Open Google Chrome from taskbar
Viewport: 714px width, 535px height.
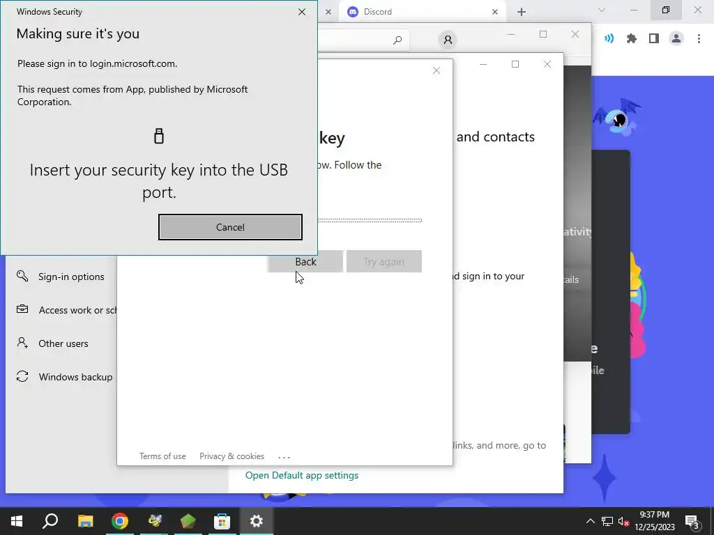(x=120, y=521)
